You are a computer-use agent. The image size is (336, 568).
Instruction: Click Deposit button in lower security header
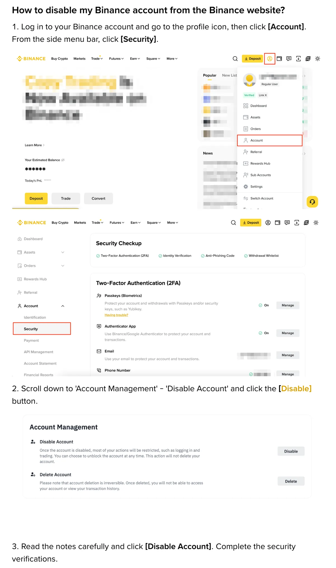coord(251,223)
